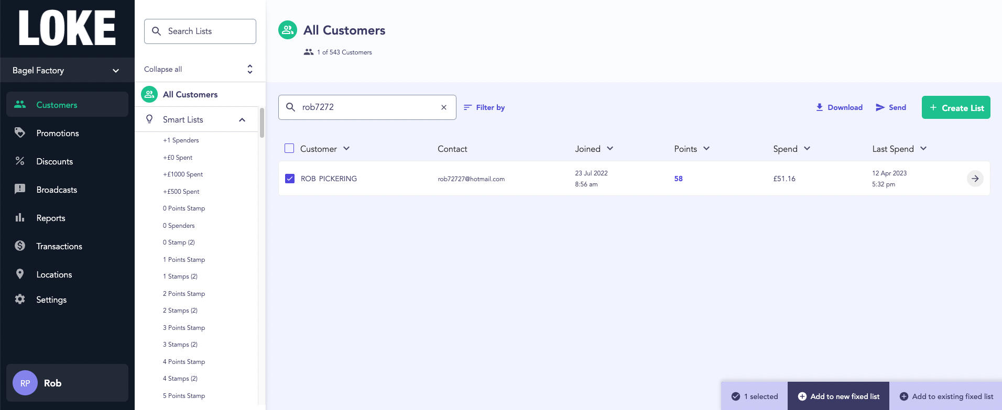Click the Discounts percent icon
This screenshot has width=1002, height=410.
(x=20, y=161)
